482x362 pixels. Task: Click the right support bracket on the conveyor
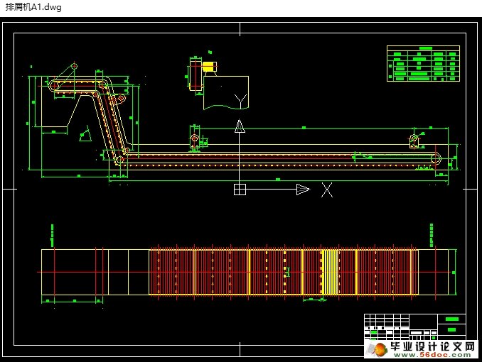[414, 142]
